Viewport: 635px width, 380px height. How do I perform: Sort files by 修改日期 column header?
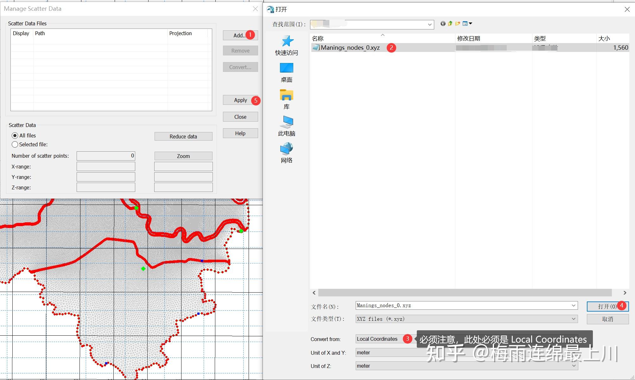pyautogui.click(x=469, y=38)
